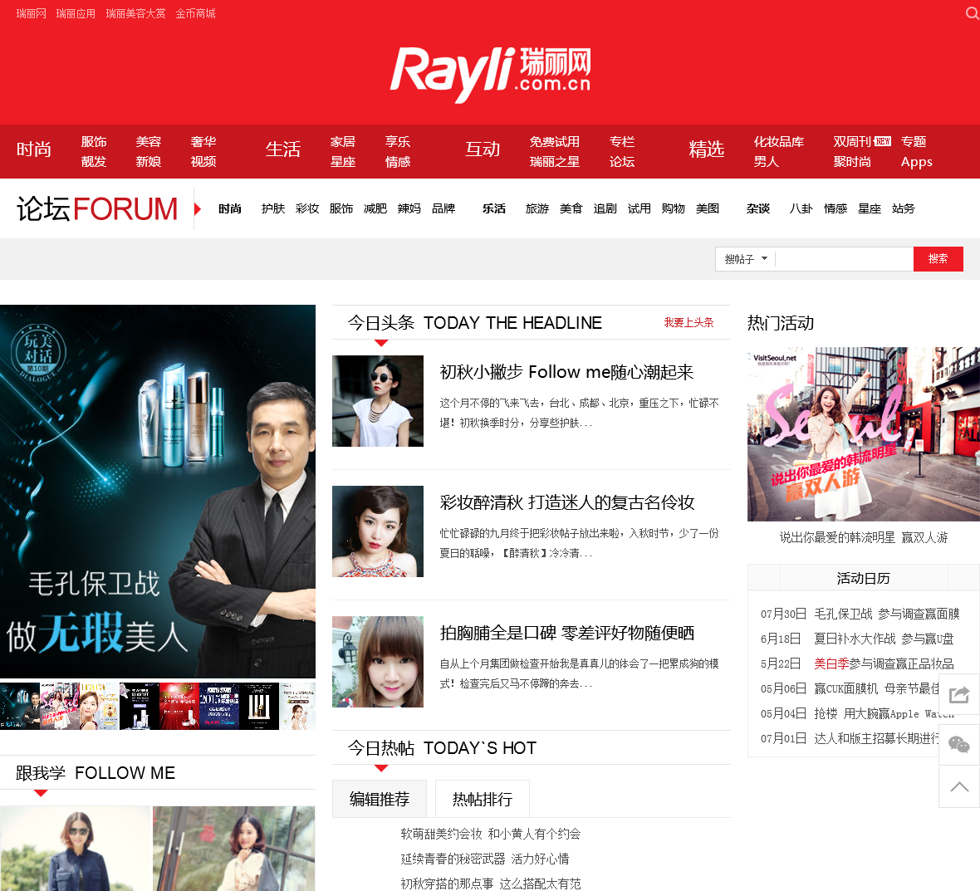Click the girl with bangs headline thumbnail

point(378,663)
